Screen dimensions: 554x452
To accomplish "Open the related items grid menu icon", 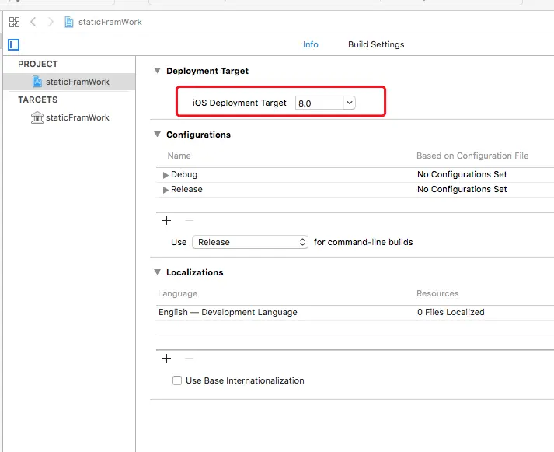I will [14, 22].
